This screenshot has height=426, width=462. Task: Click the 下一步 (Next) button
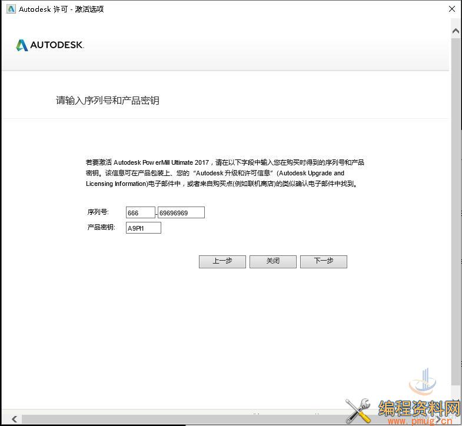(x=324, y=261)
